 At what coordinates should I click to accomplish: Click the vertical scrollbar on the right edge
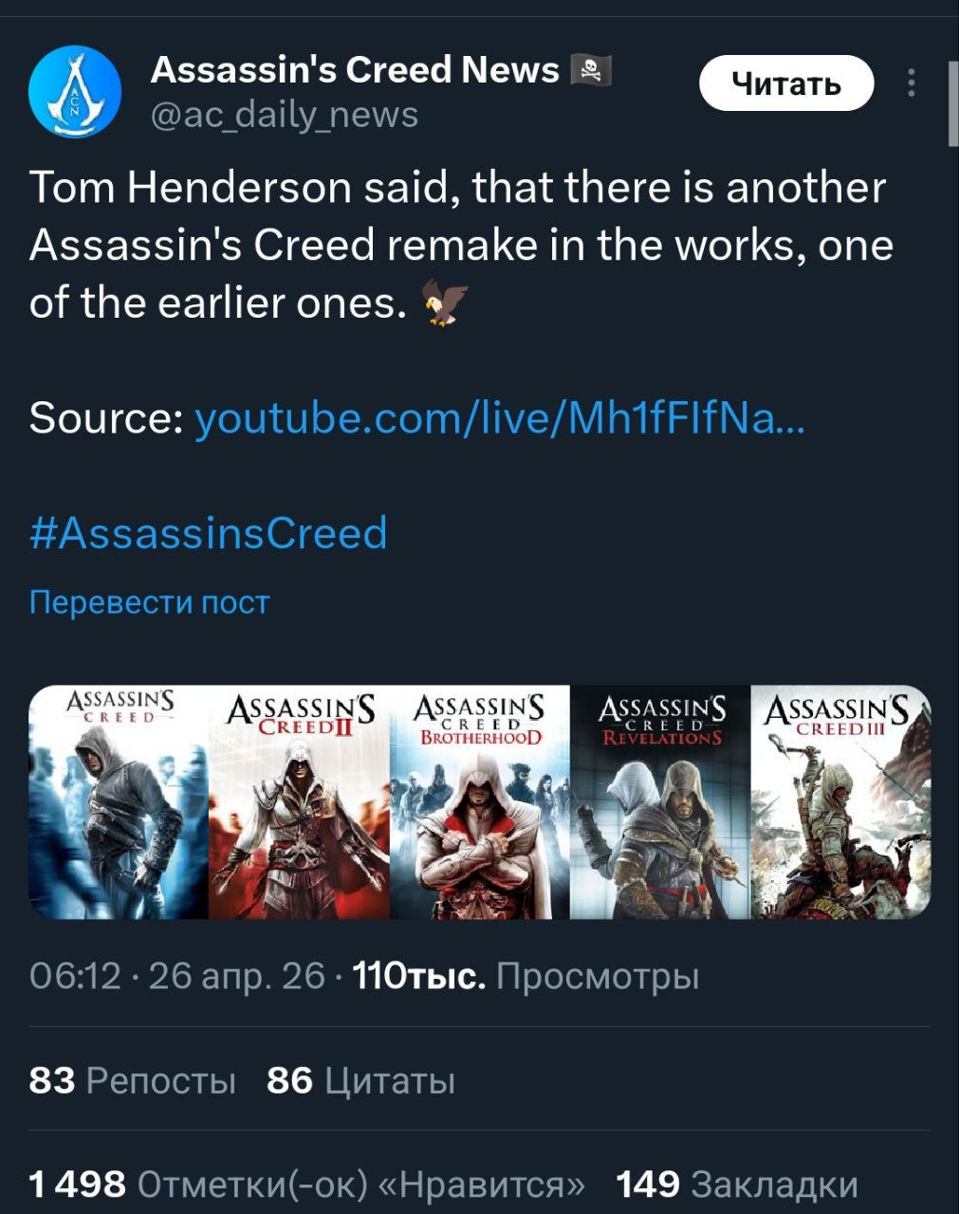tap(952, 104)
